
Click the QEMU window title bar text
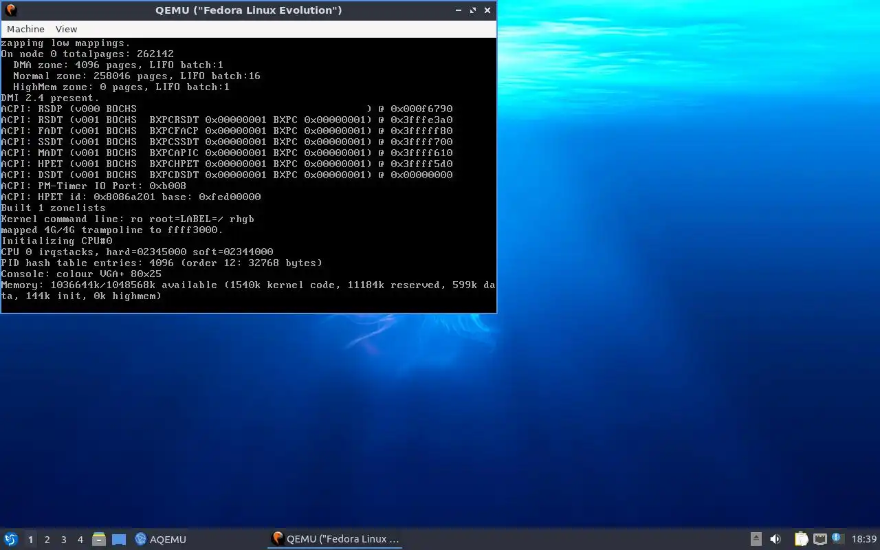(249, 10)
